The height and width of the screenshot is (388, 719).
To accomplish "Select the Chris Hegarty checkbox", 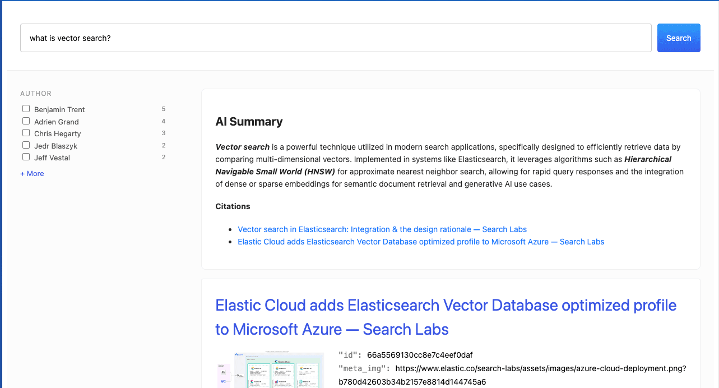I will tap(26, 132).
